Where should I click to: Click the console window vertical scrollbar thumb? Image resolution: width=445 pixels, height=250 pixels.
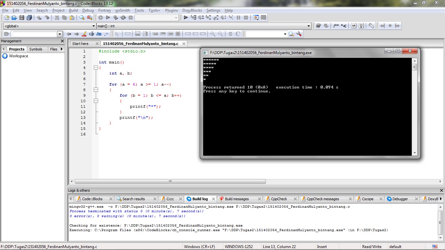point(415,67)
